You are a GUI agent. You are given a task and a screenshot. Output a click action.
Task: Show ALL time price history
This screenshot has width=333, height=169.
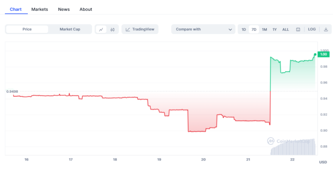tap(286, 30)
